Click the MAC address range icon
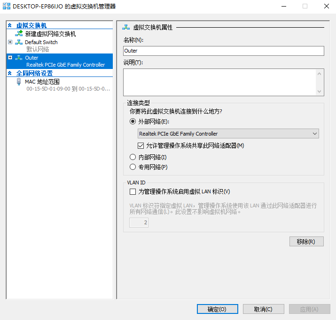 click(x=19, y=82)
